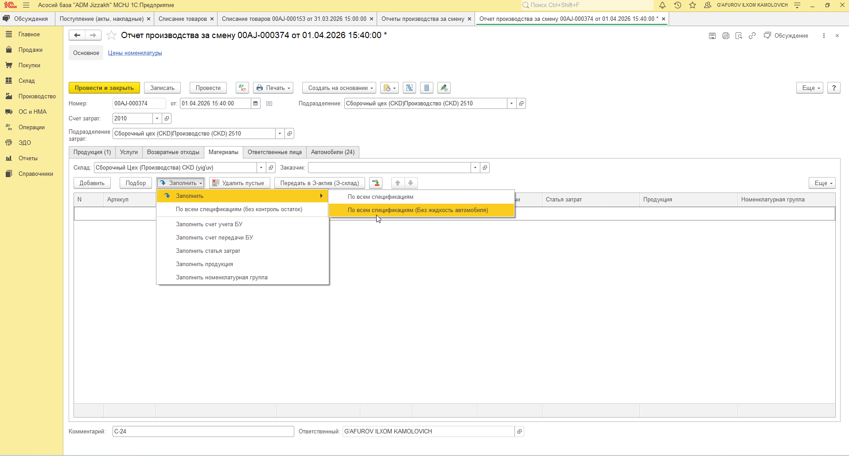Open the Отчеты производства за смену window tab
849x456 pixels.
click(x=423, y=19)
